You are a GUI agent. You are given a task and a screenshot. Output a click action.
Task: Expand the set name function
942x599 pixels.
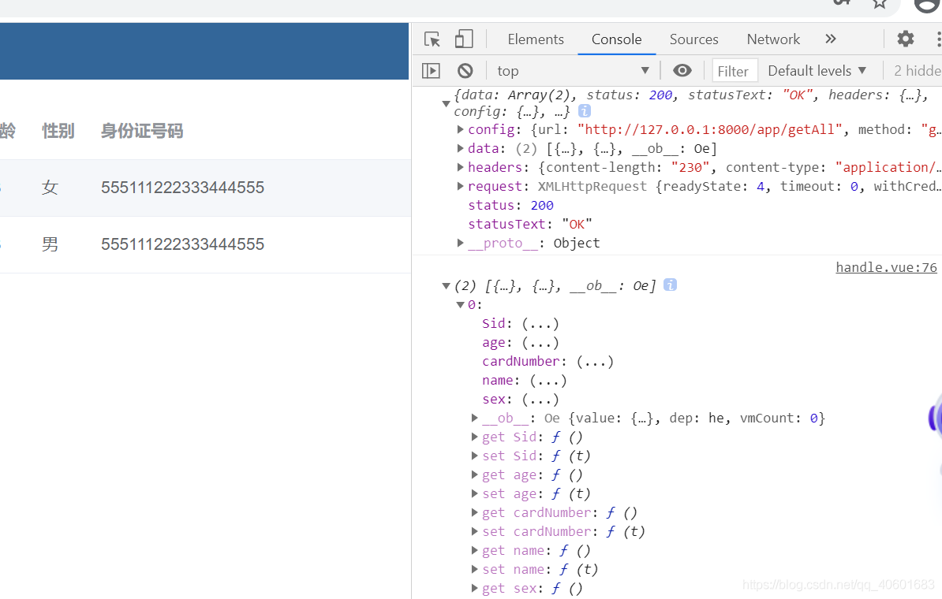(475, 569)
